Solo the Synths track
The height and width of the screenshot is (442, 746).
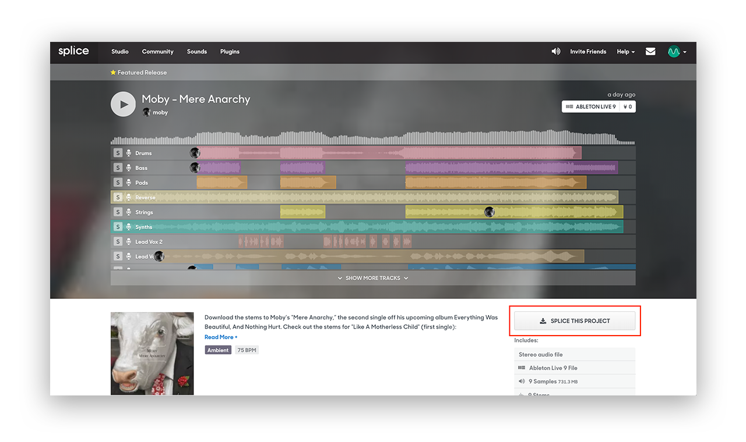click(x=118, y=227)
